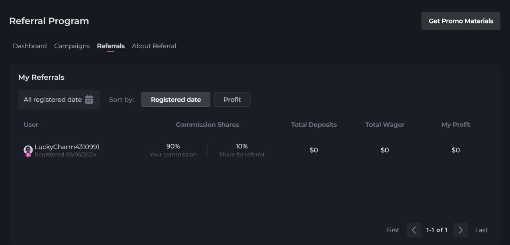Click Get Promo Materials button

point(461,21)
